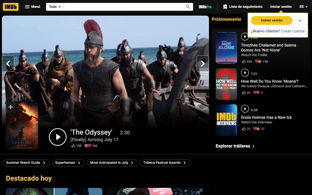Open Enola Holmes Has a New Ick
The width and height of the screenshot is (312, 195).
tap(266, 118)
